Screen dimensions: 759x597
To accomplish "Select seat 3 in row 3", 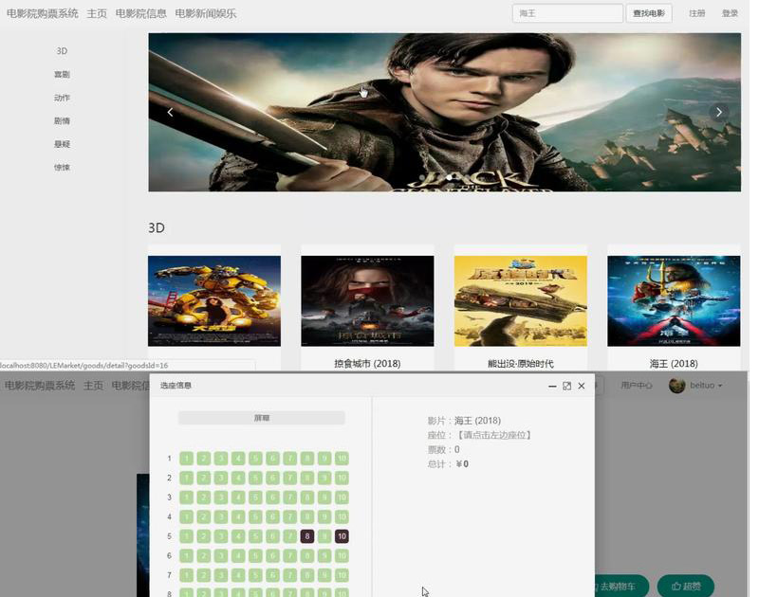I will (x=221, y=497).
